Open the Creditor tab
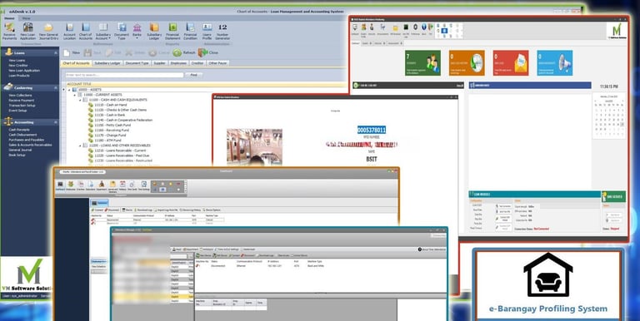This screenshot has width=640, height=321. [197, 63]
